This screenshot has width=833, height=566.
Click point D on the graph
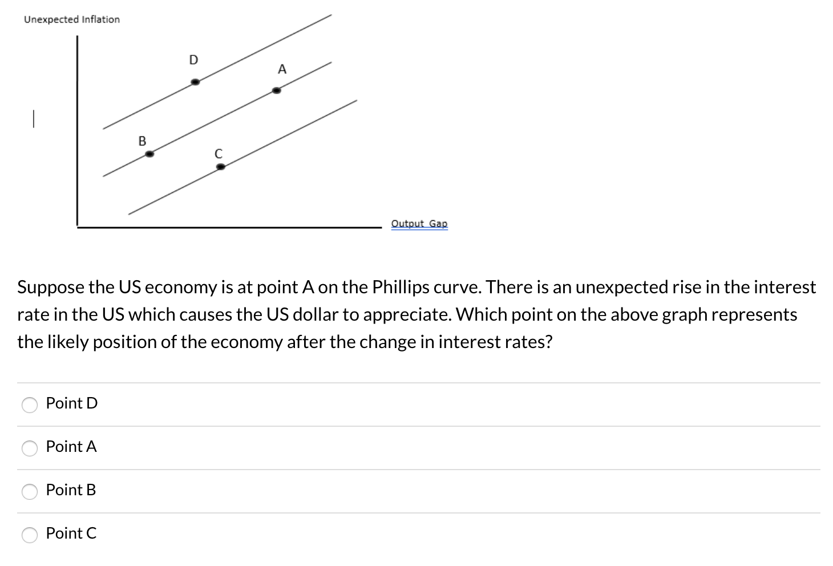(195, 82)
